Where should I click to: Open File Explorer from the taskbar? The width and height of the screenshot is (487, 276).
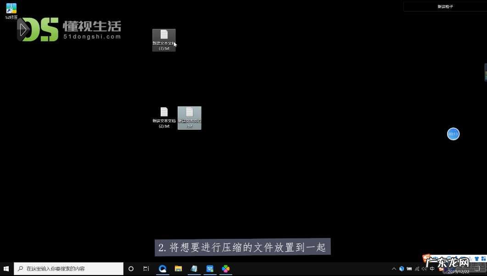point(178,269)
